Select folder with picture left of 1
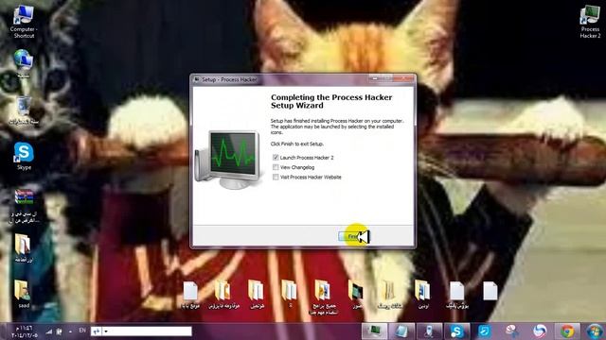 click(x=223, y=295)
